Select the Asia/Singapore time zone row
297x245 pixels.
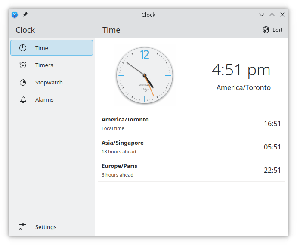click(191, 147)
